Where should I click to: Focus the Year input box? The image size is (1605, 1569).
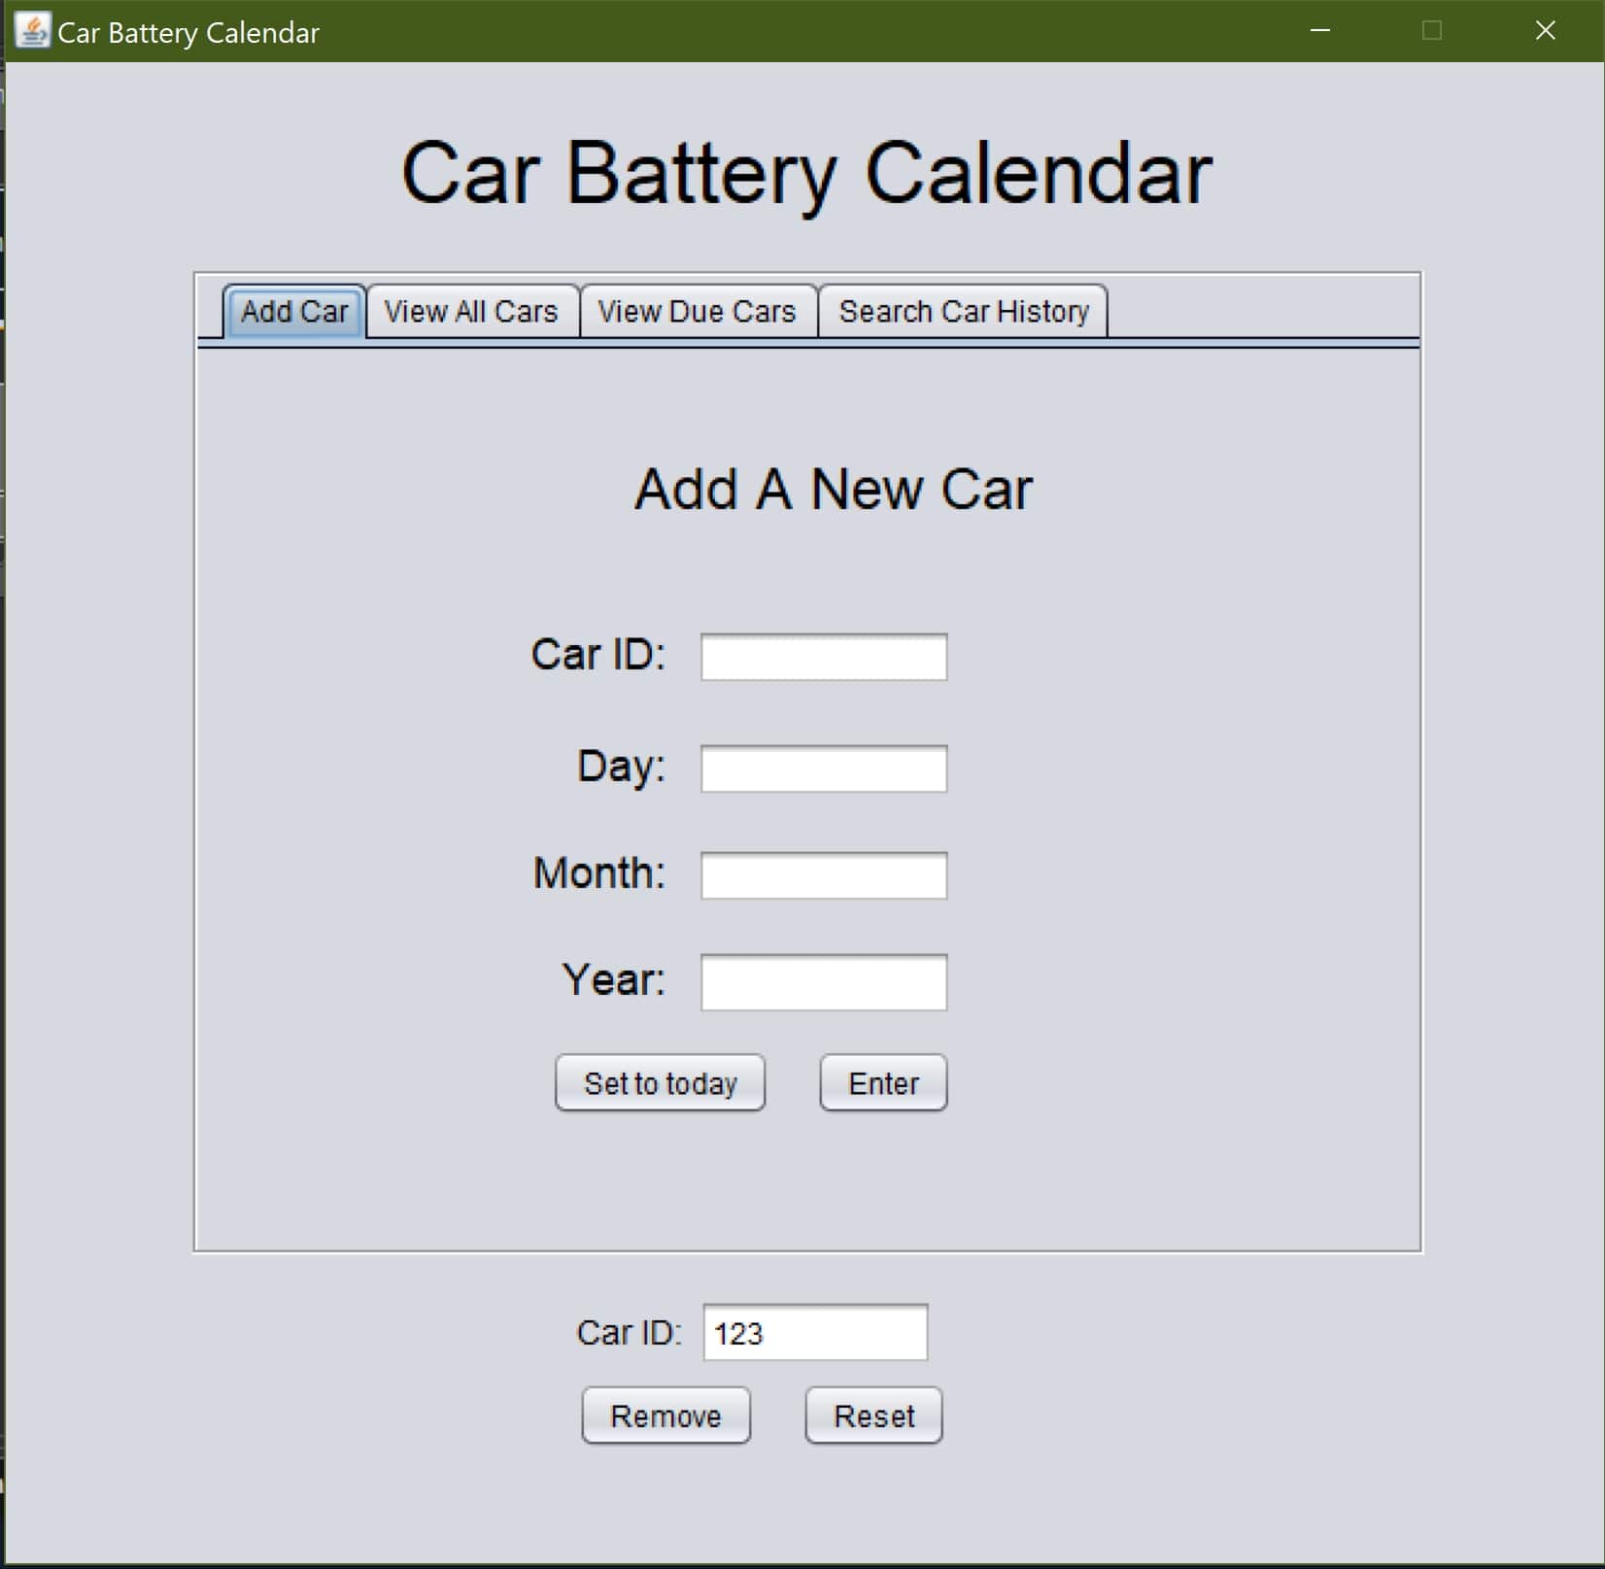point(824,982)
